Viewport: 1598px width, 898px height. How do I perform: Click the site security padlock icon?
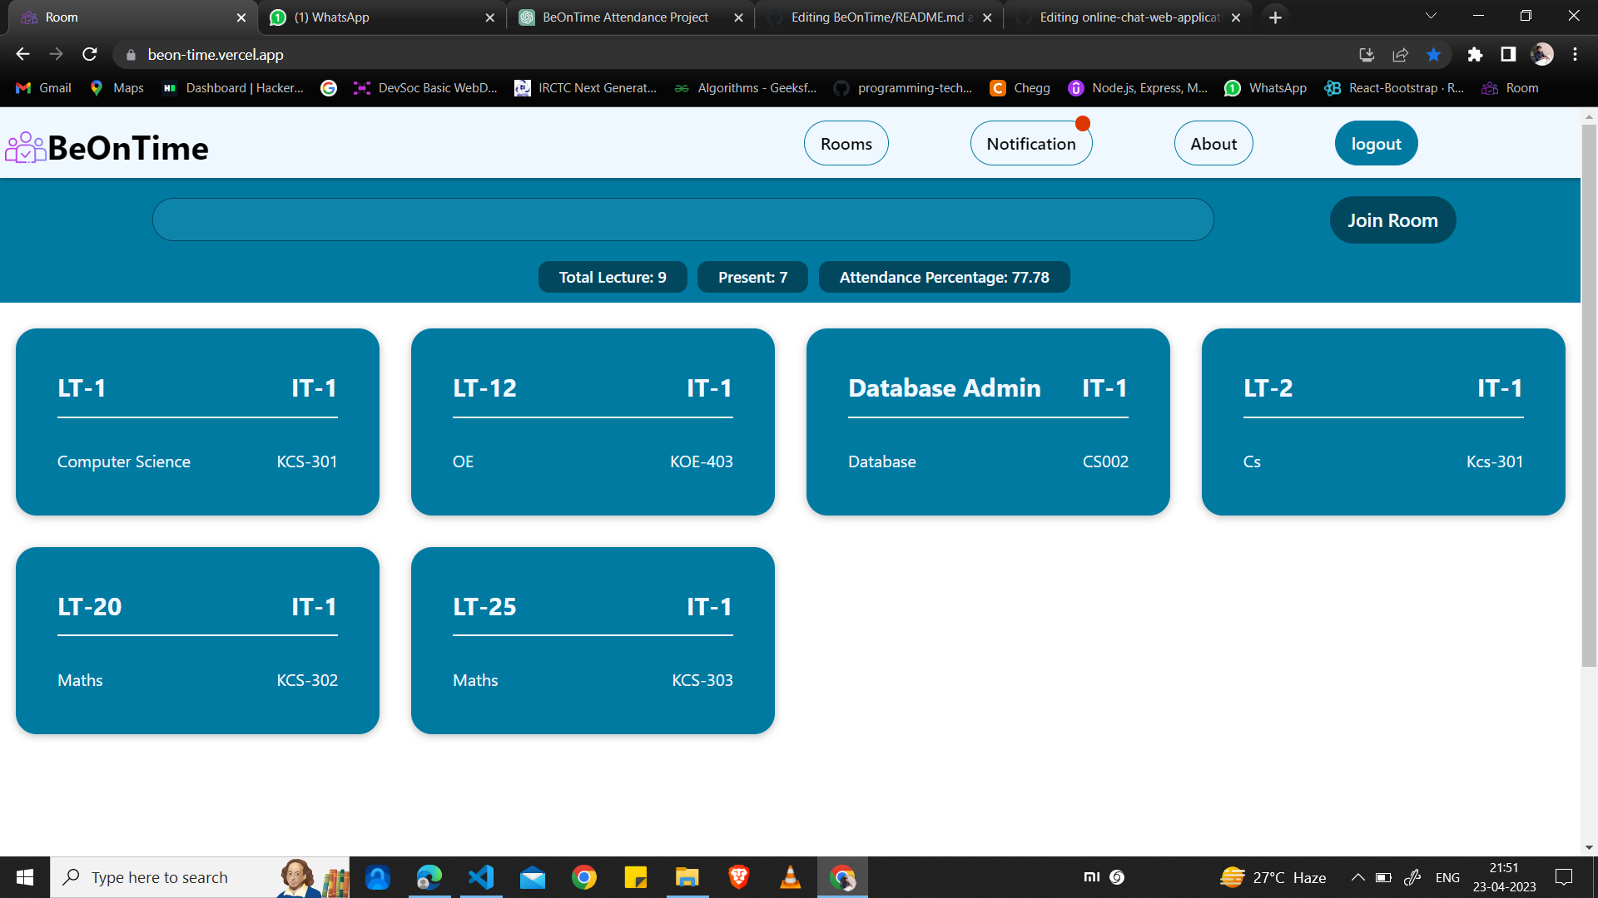pos(131,54)
